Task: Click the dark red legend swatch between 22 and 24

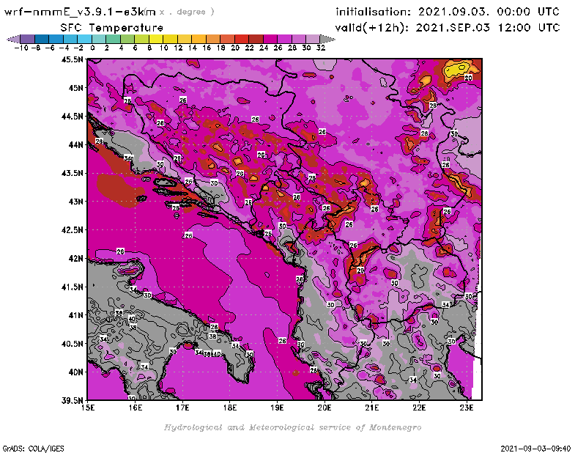Action: [256, 39]
